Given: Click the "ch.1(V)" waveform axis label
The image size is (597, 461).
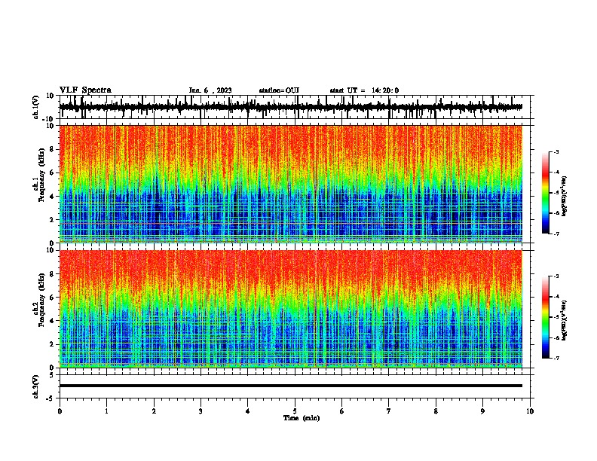Looking at the screenshot, I should [x=36, y=107].
